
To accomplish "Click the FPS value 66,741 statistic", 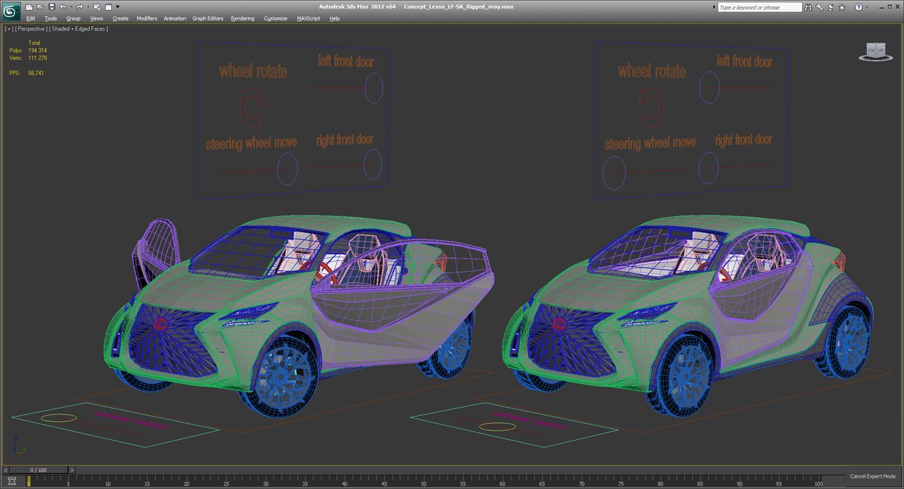I will point(36,73).
